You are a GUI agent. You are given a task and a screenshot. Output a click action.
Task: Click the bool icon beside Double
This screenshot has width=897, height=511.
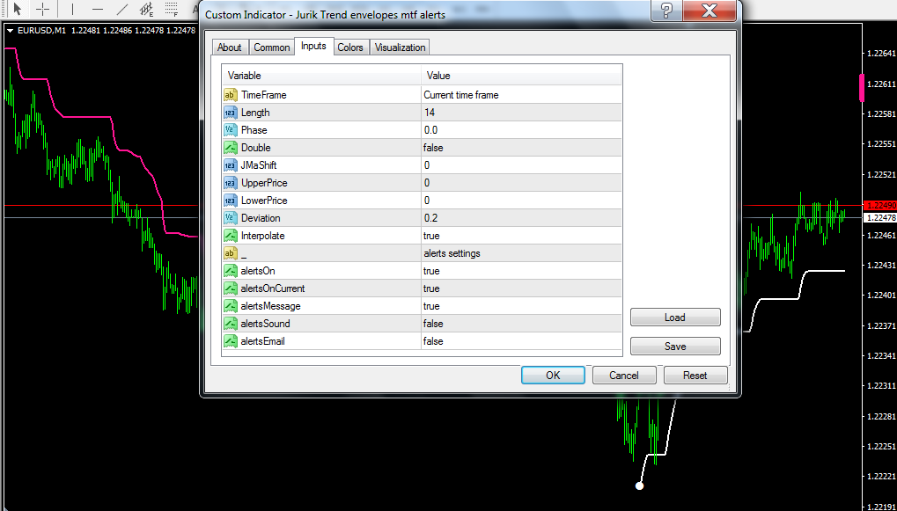tap(231, 148)
